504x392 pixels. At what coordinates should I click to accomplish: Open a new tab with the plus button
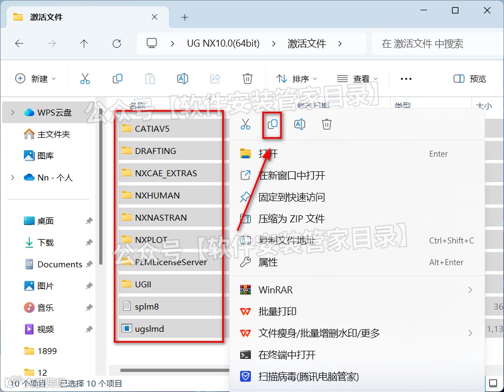pyautogui.click(x=184, y=17)
